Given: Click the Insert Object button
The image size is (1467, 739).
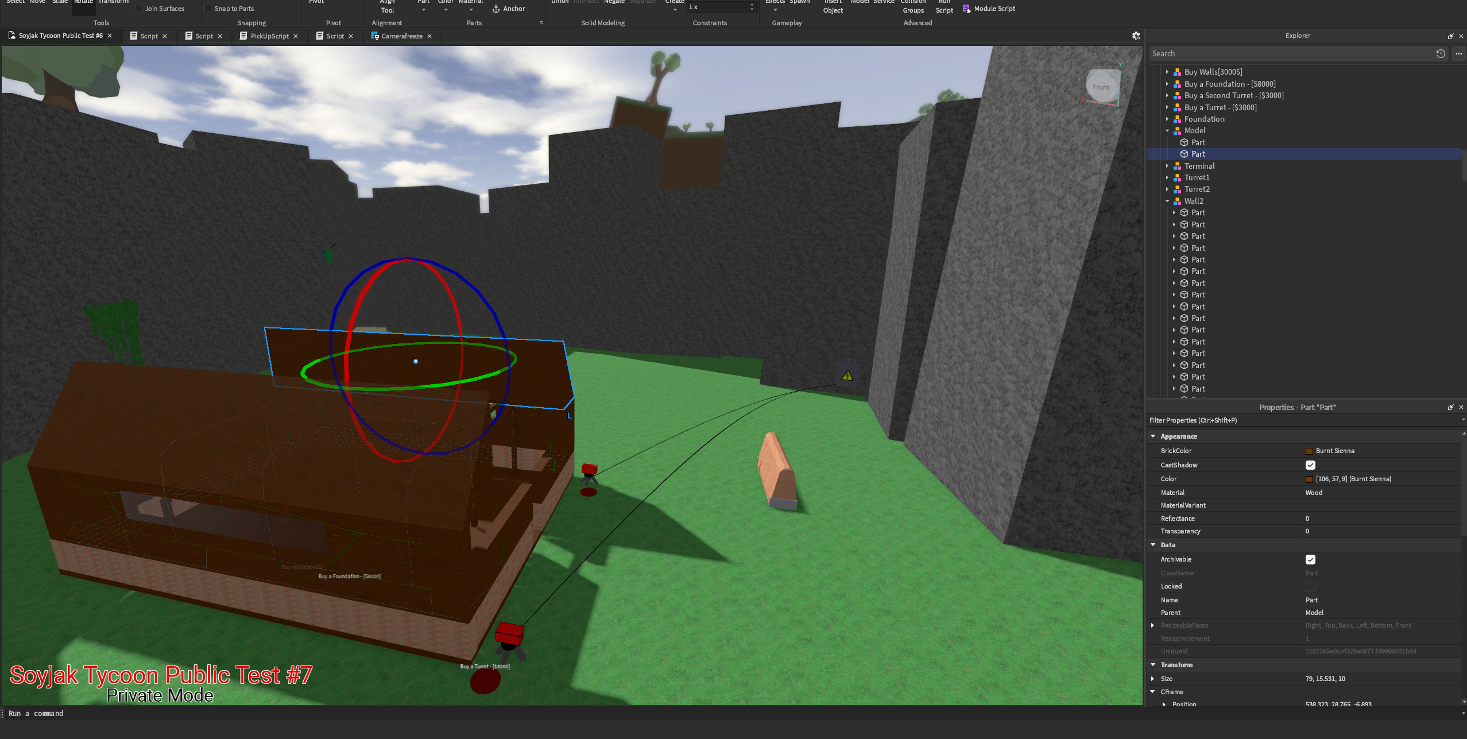Looking at the screenshot, I should pyautogui.click(x=833, y=6).
